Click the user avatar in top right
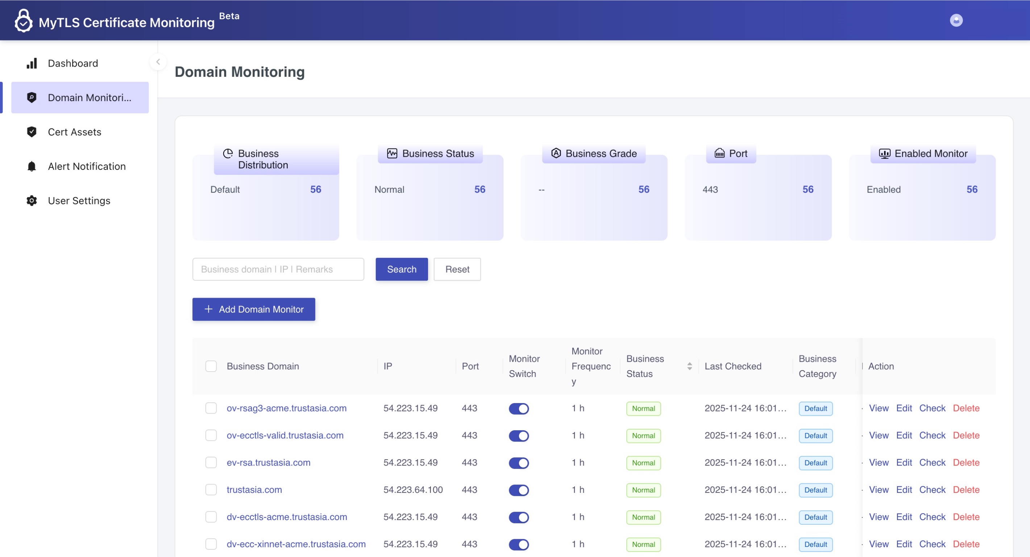 tap(956, 20)
